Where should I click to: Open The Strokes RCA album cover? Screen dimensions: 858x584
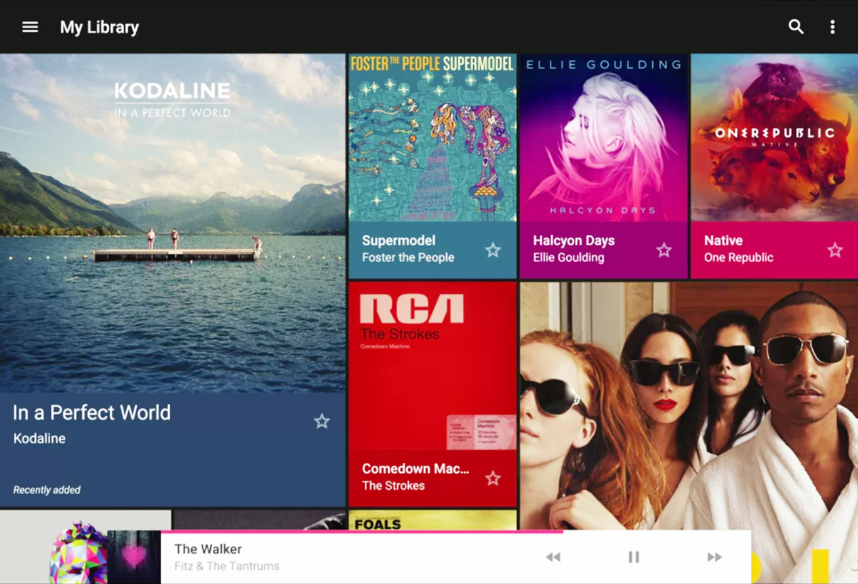[432, 365]
